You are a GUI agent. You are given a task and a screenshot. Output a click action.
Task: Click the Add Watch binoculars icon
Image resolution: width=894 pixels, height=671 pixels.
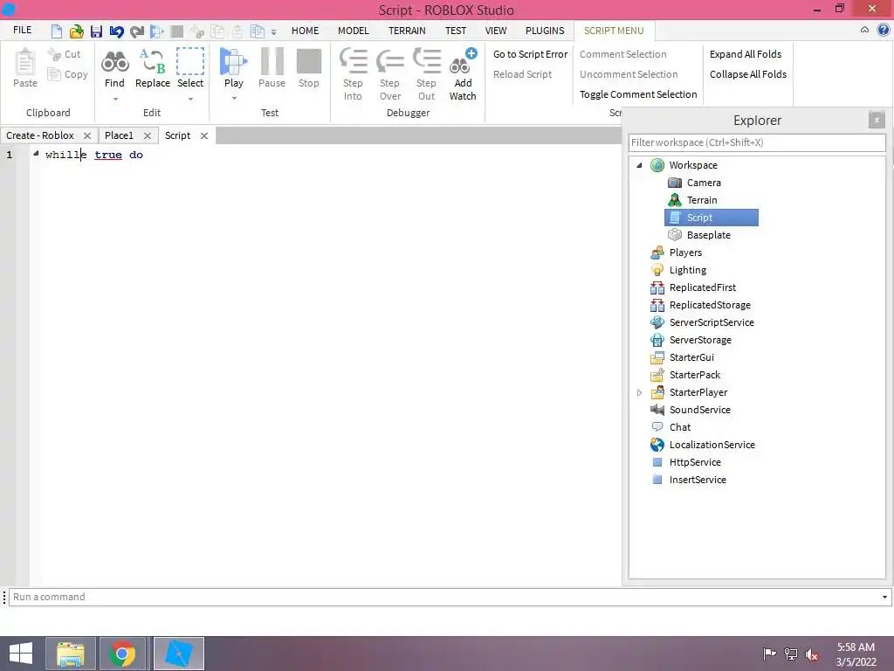pos(463,74)
